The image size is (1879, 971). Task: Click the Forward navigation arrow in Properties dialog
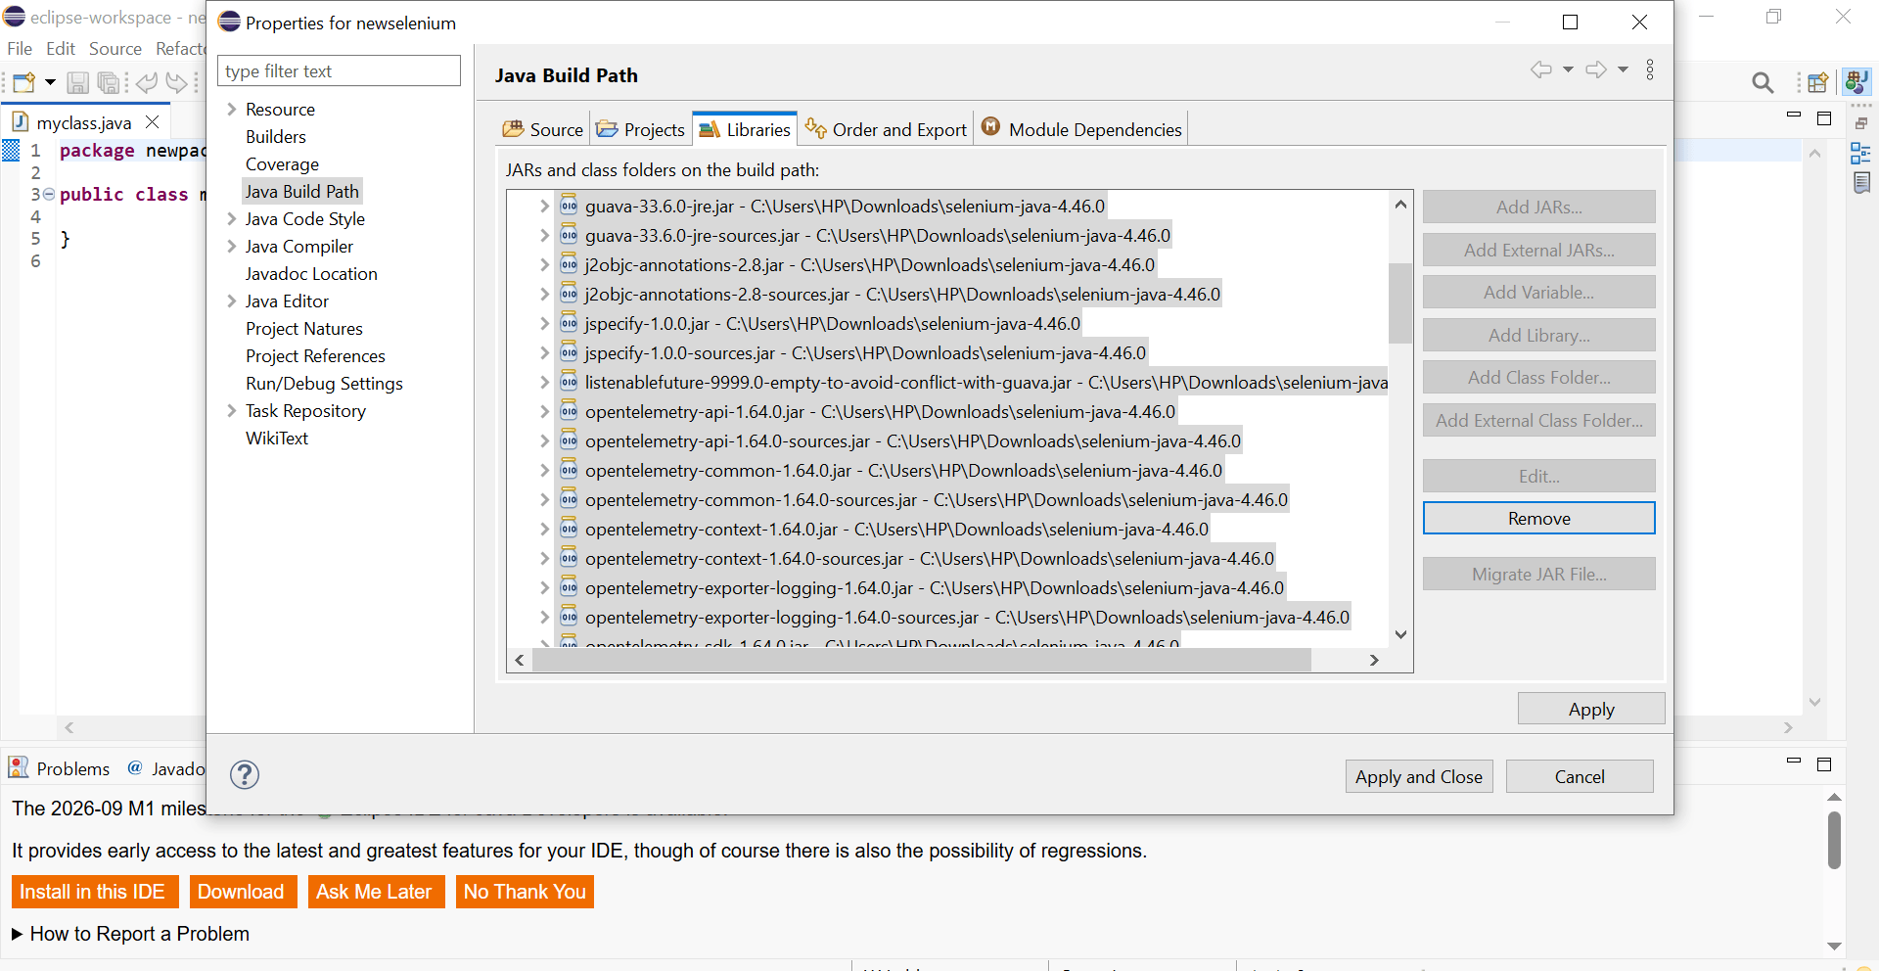[x=1596, y=69]
